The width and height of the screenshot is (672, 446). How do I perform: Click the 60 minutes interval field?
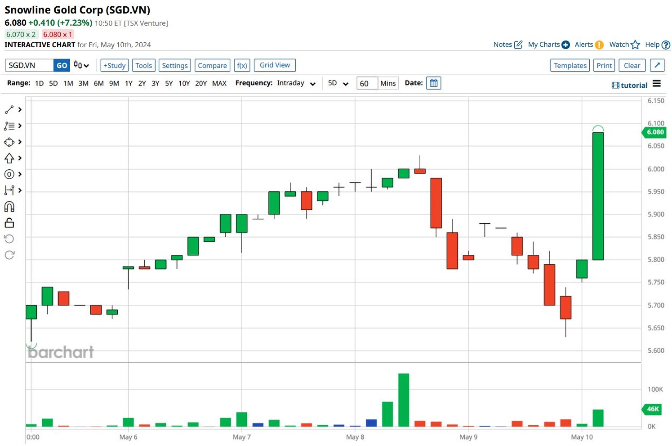(367, 83)
